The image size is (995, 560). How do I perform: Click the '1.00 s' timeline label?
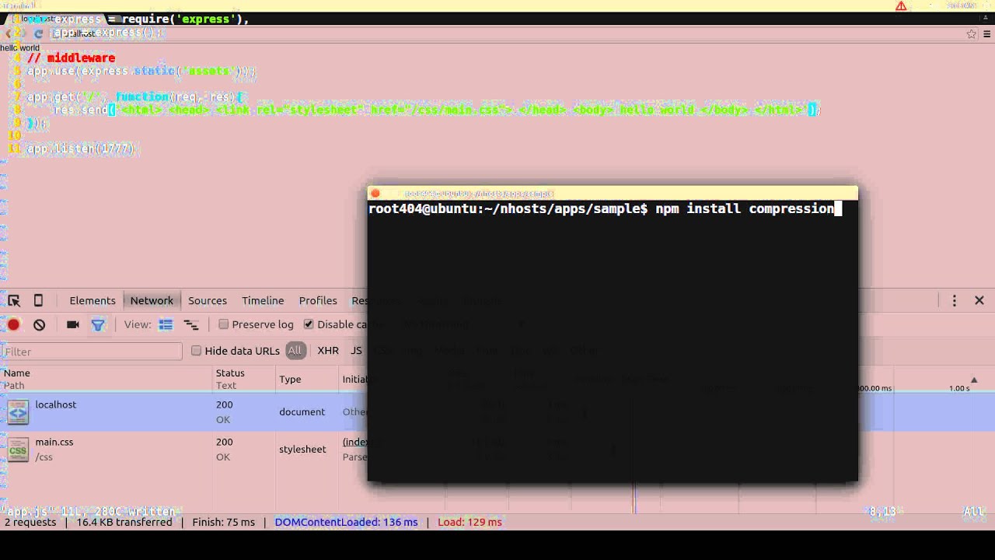click(959, 388)
